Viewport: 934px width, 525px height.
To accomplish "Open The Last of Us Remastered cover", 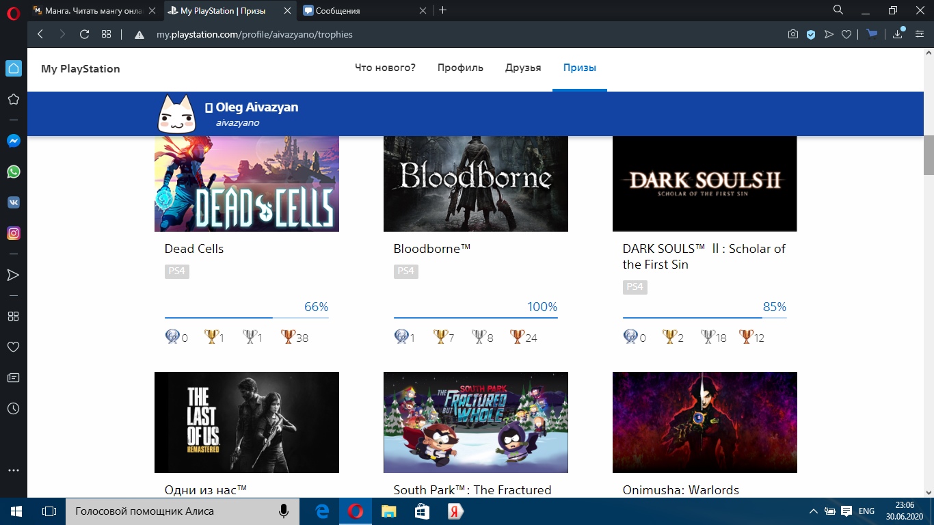I will click(247, 422).
